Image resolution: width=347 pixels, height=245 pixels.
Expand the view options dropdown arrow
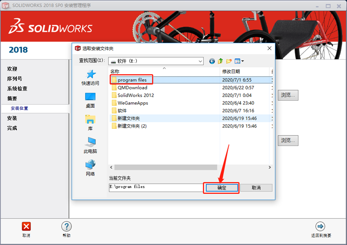pyautogui.click(x=242, y=61)
